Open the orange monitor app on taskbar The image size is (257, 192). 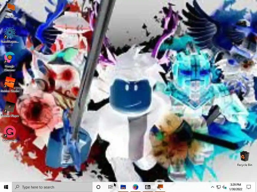pos(160,187)
